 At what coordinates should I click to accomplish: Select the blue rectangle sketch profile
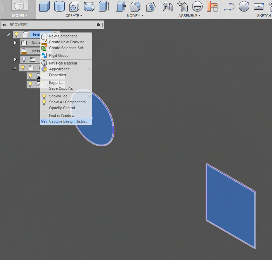pos(231,206)
